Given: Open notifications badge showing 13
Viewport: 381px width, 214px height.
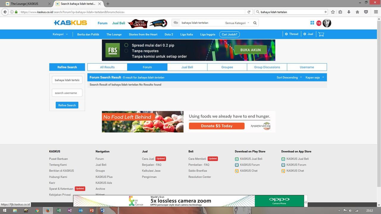Looking at the screenshot, I should [x=319, y=23].
